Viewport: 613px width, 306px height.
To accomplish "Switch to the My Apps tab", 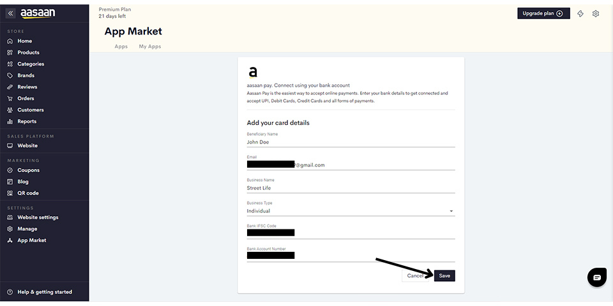I will [150, 47].
